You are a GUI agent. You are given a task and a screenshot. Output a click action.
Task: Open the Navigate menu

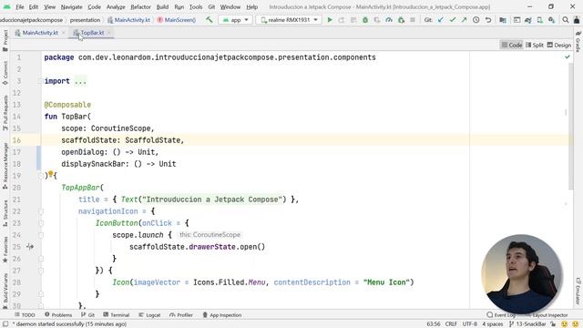click(x=71, y=6)
